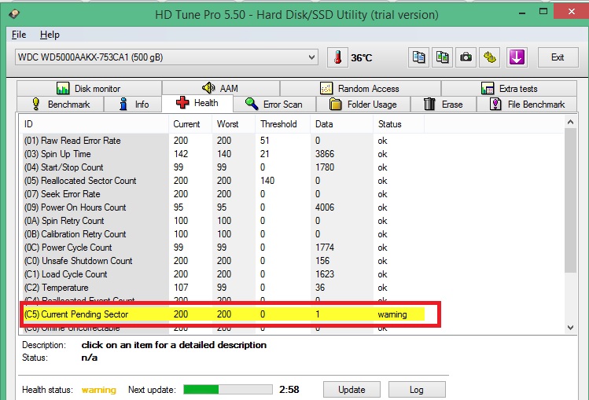Image resolution: width=589 pixels, height=400 pixels.
Task: Click the Data column header
Action: 341,124
